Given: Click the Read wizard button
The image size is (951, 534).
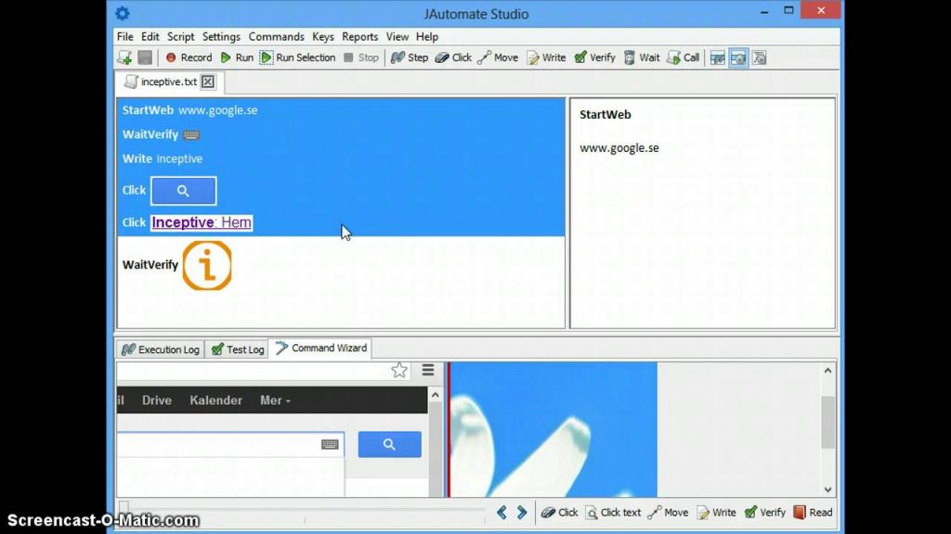Looking at the screenshot, I should coord(813,513).
